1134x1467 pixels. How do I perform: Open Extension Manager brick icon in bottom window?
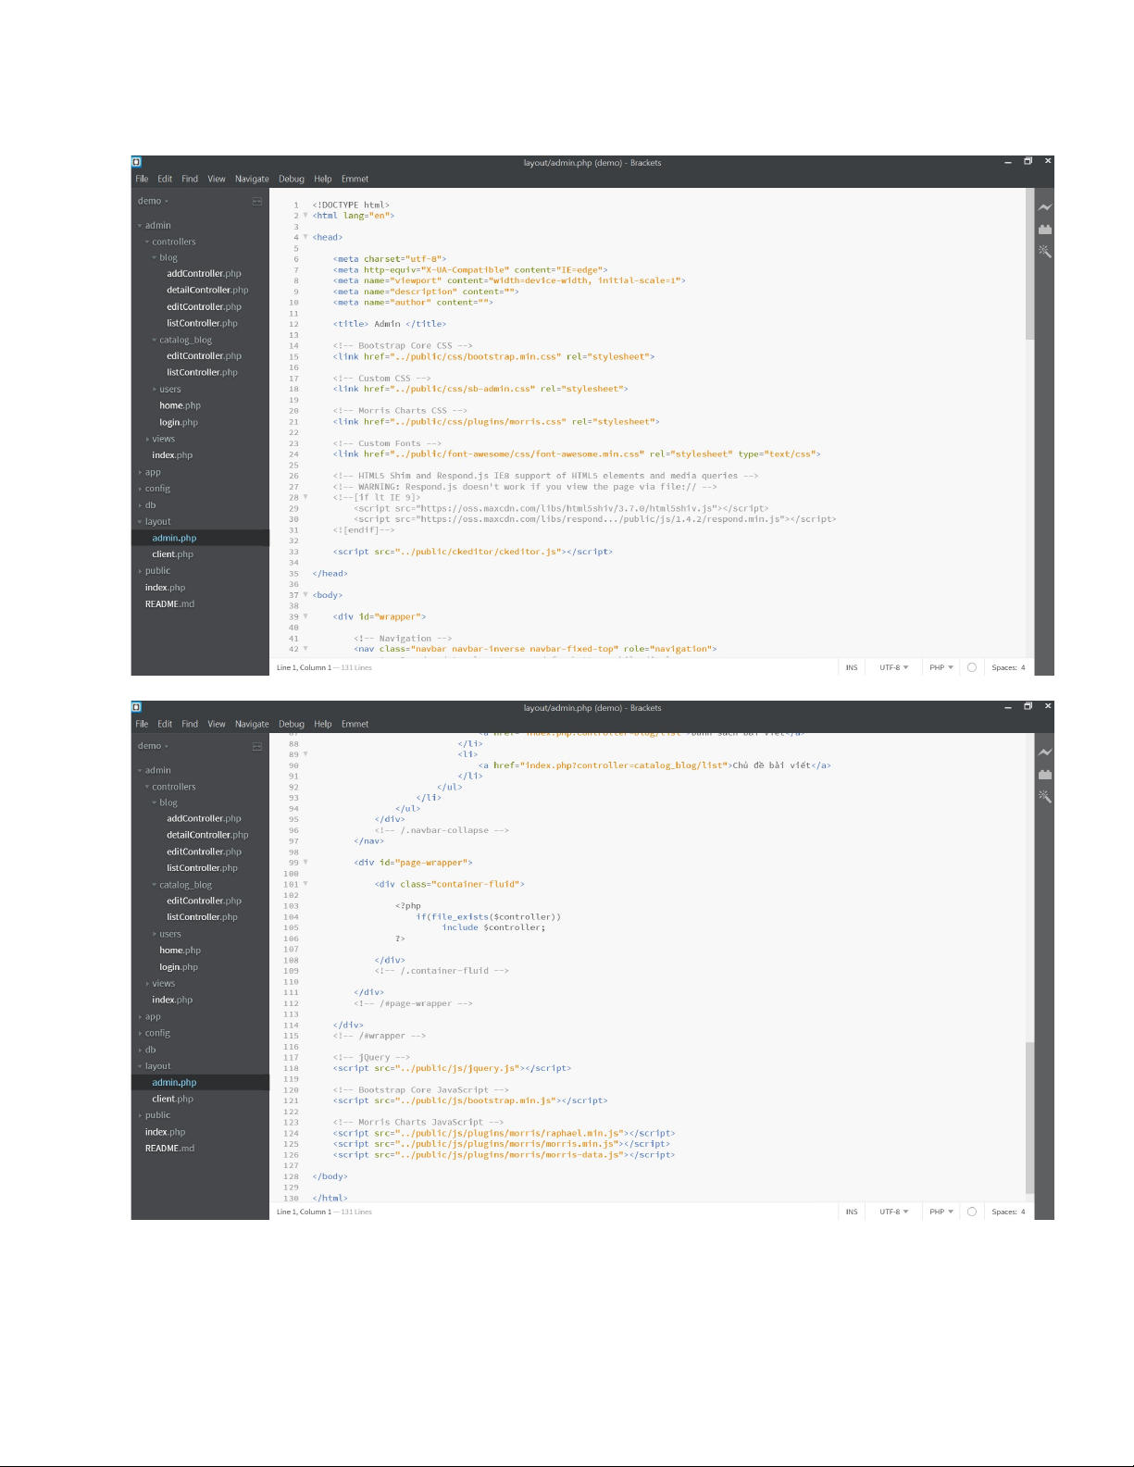pyautogui.click(x=1044, y=775)
